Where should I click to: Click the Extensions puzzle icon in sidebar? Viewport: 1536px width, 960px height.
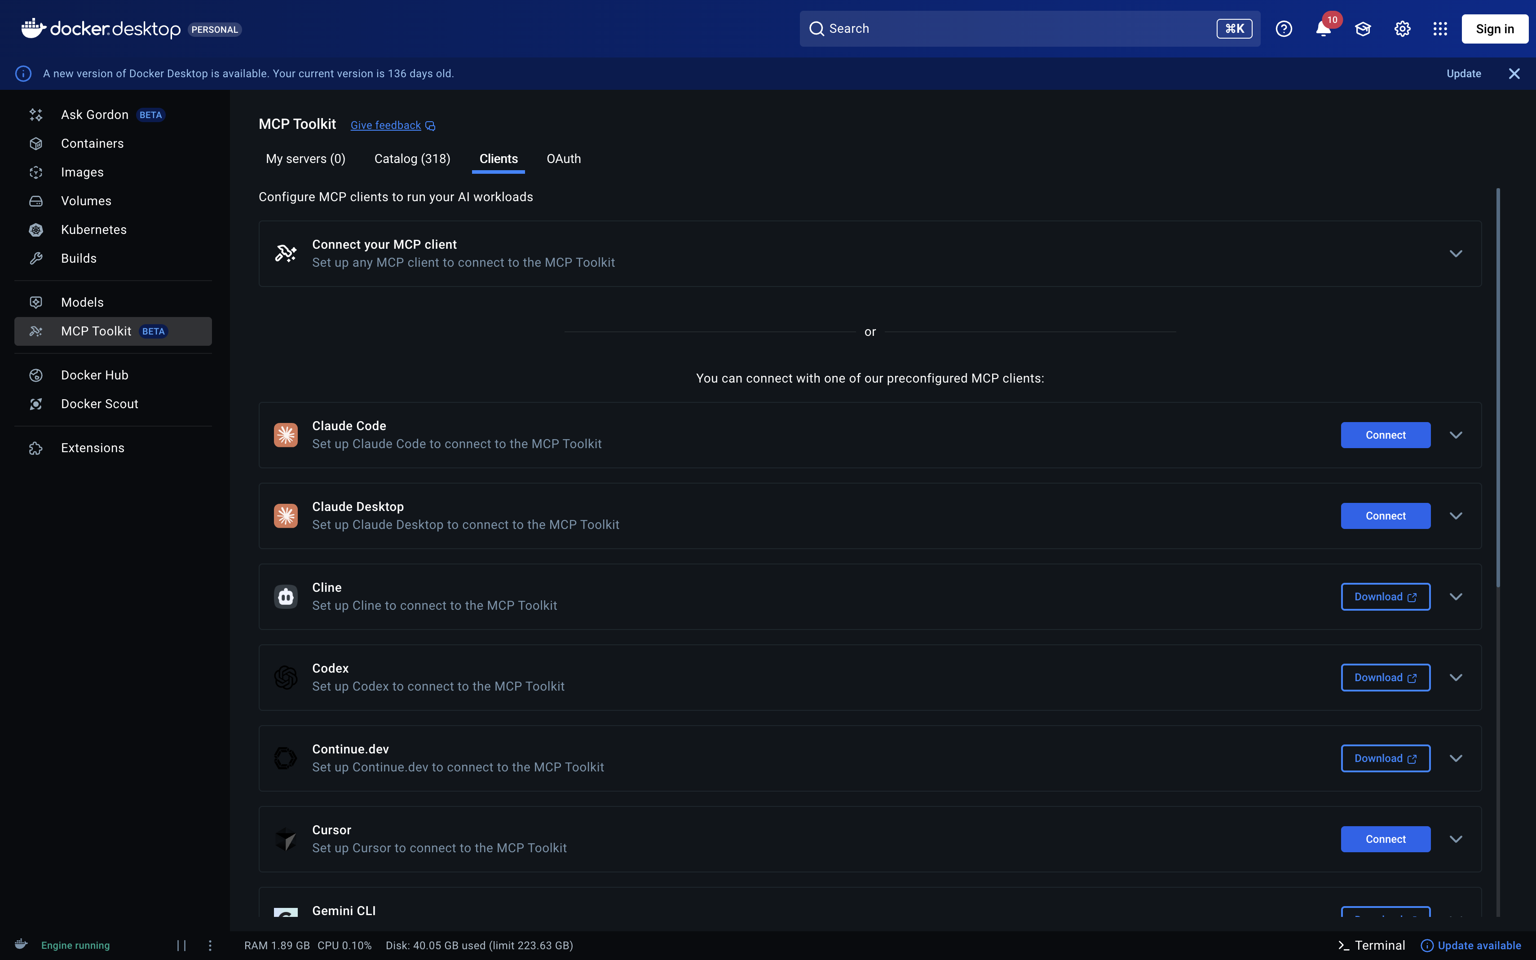(36, 448)
